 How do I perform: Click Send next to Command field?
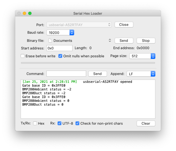click(98, 74)
